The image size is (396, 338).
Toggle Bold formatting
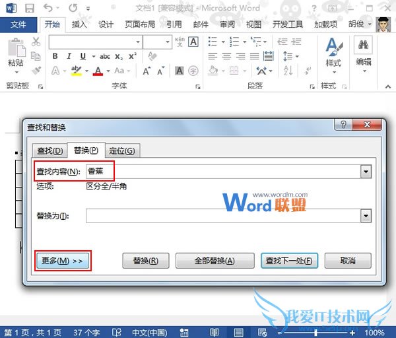pos(55,56)
